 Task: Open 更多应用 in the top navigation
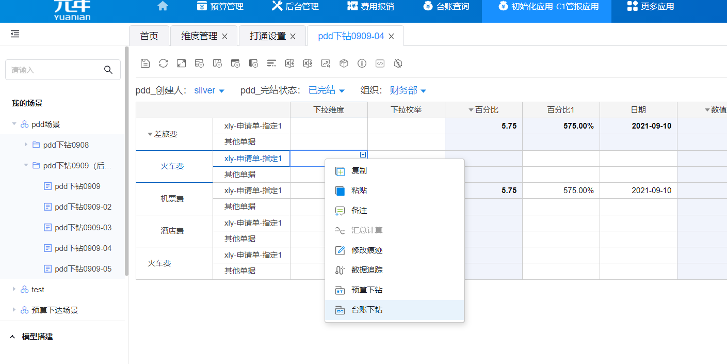point(651,7)
